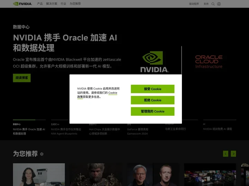Click the 阅读博客 button

(22, 78)
